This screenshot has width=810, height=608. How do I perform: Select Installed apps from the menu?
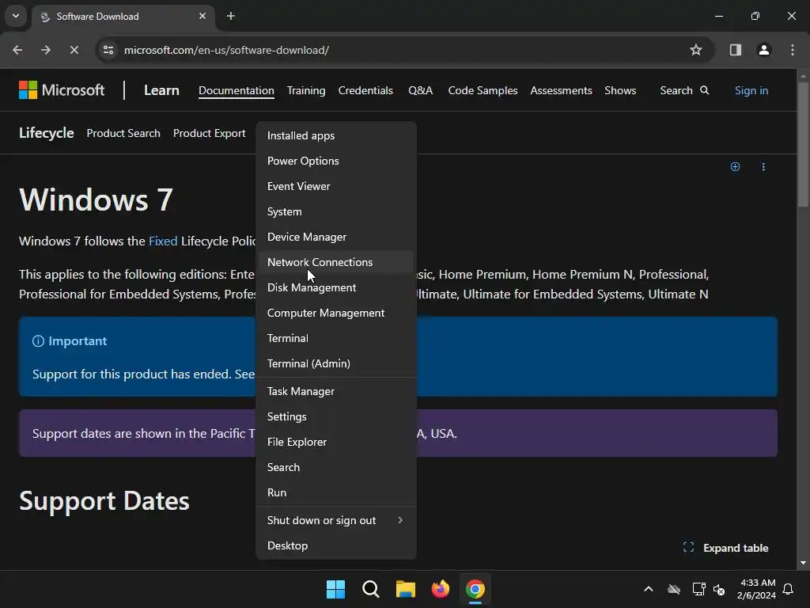click(x=335, y=135)
